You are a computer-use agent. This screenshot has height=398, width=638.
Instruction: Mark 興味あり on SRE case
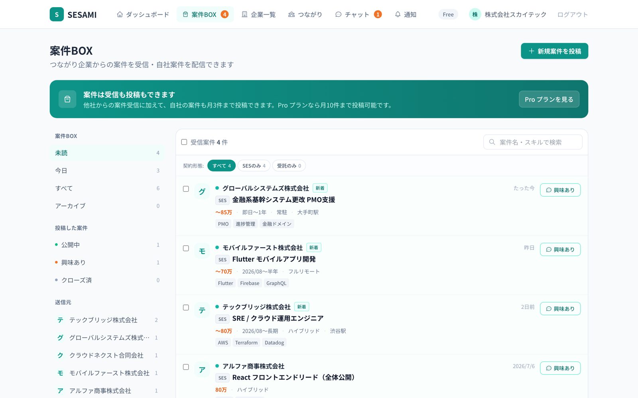[x=560, y=308]
